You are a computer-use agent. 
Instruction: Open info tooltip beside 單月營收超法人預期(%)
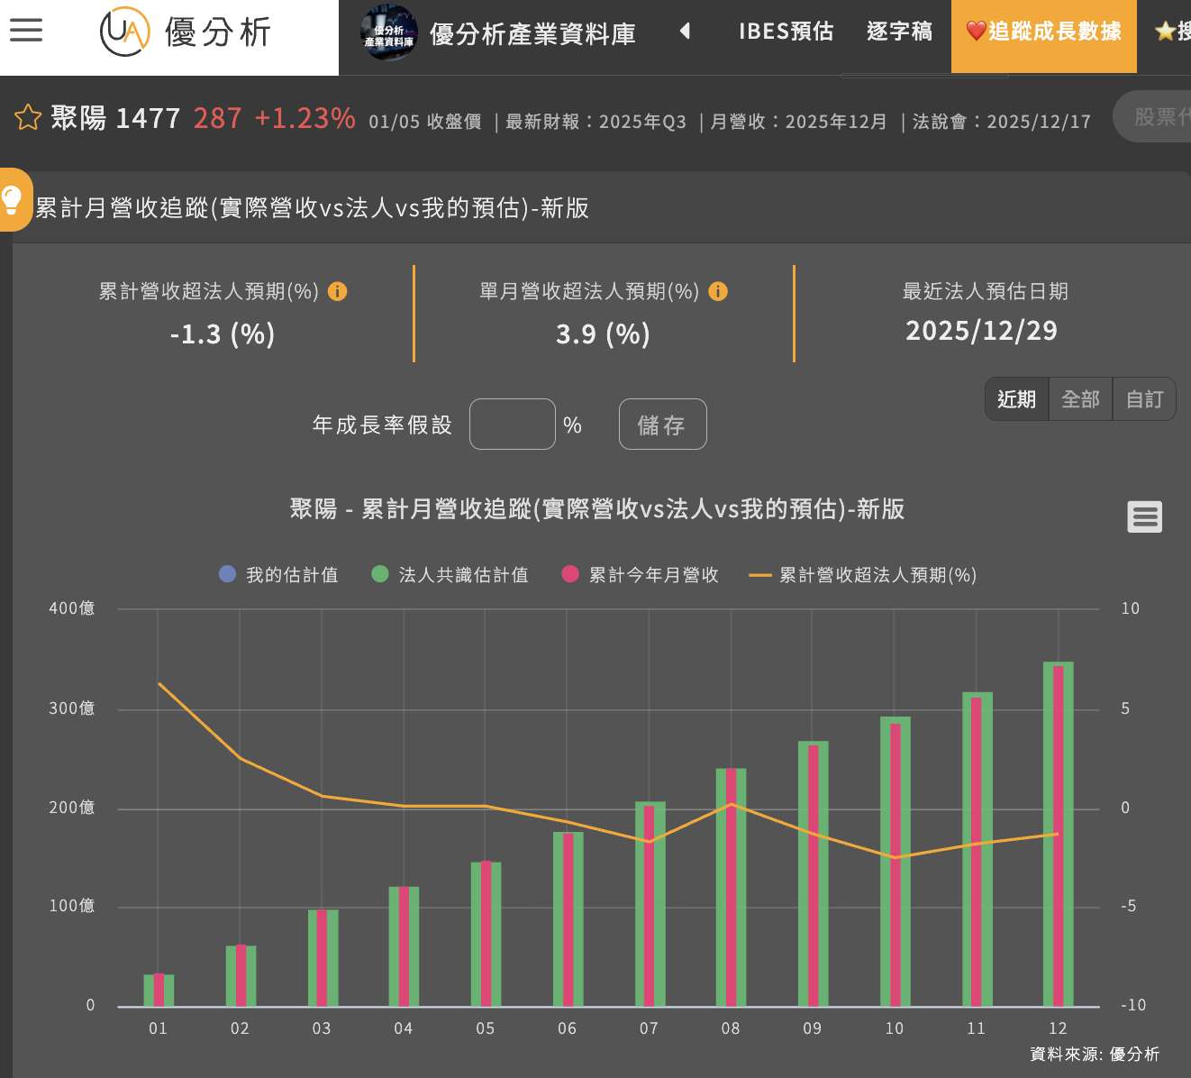[x=717, y=291]
